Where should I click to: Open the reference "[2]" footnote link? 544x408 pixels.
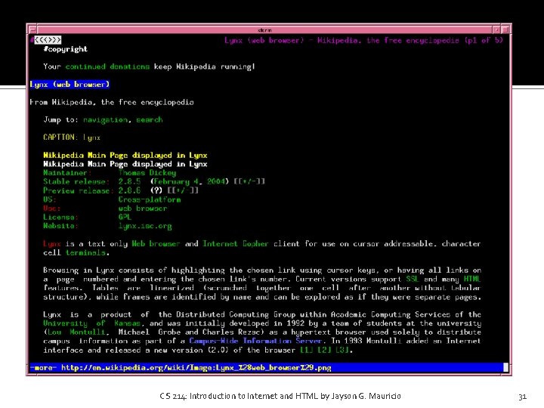click(324, 350)
